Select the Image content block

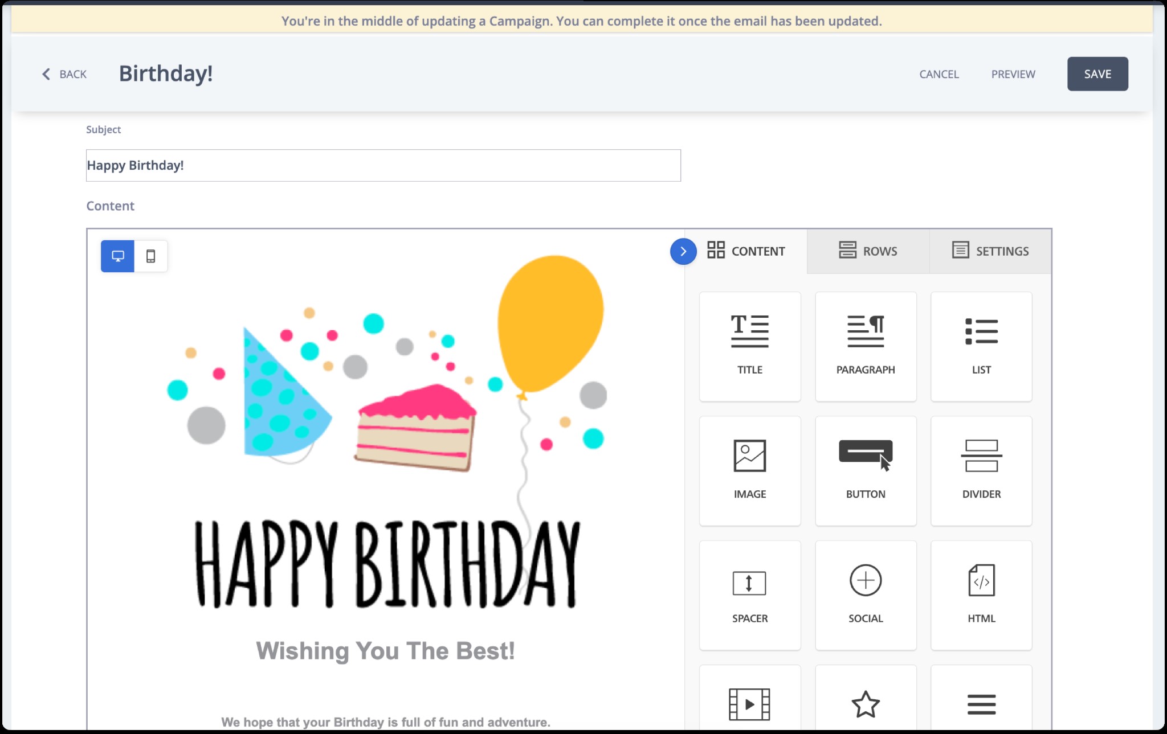(750, 471)
